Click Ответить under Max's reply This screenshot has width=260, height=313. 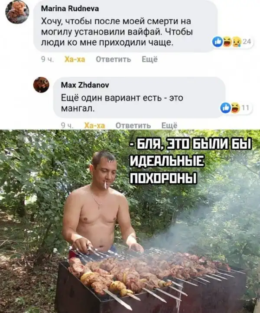click(133, 126)
